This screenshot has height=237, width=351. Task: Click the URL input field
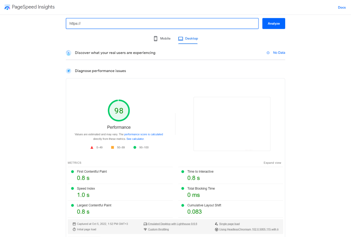(162, 24)
